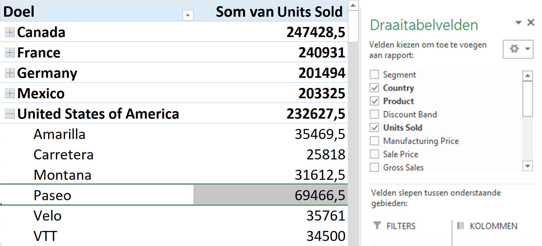Check the Segment field checkbox
542x246 pixels.
pos(374,75)
